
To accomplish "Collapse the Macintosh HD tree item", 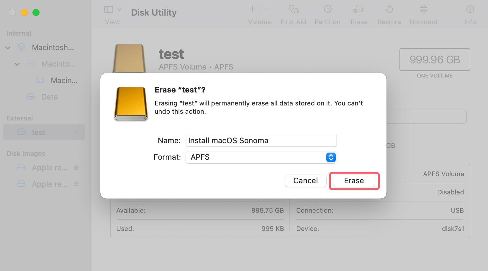I will tap(8, 47).
